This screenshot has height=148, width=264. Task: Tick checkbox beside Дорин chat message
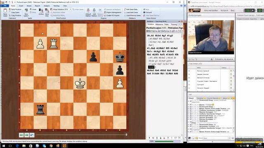[x=191, y=105]
